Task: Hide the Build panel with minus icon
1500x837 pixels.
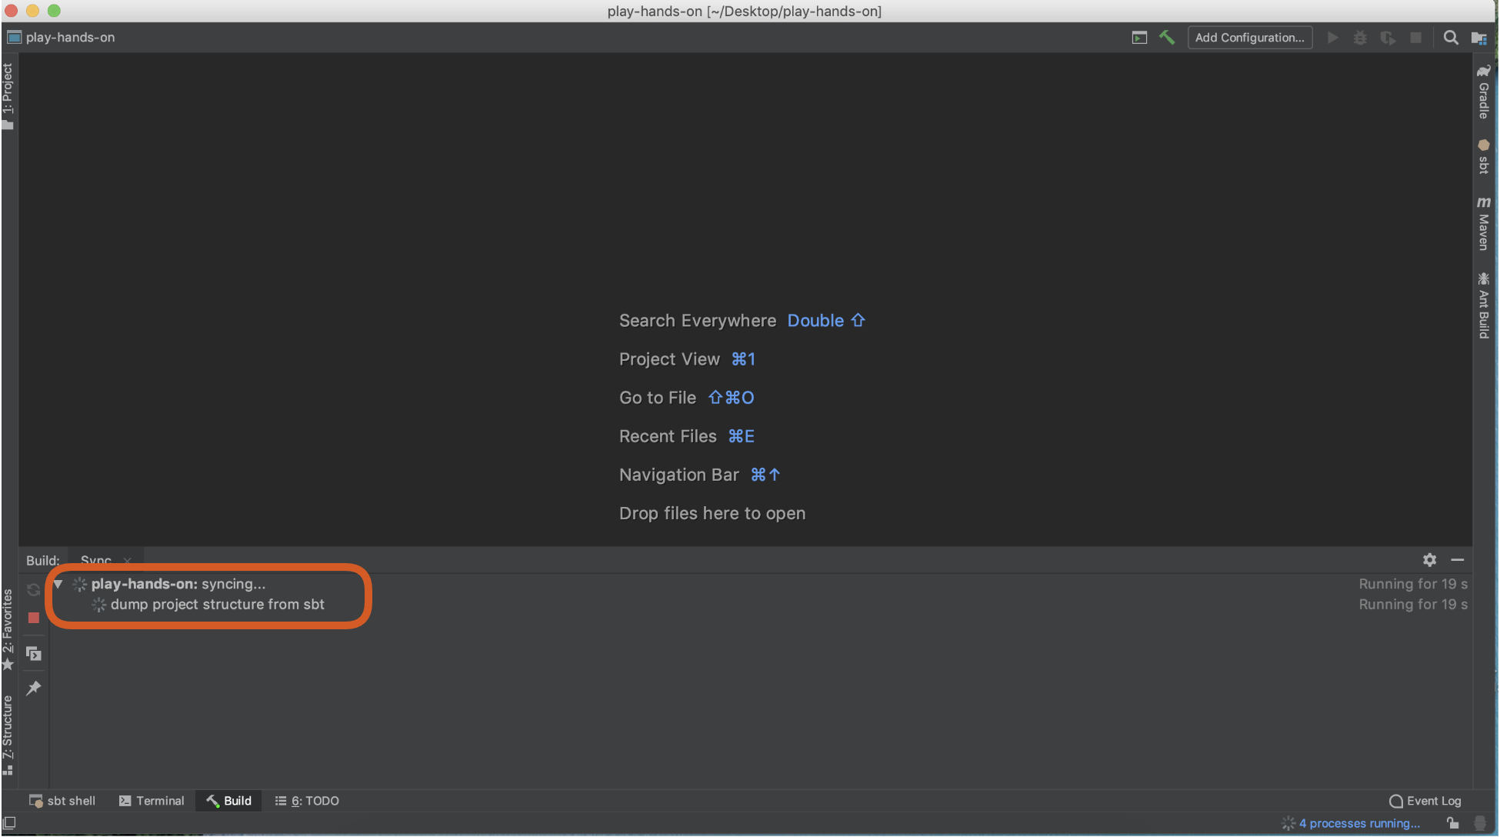Action: click(x=1457, y=560)
